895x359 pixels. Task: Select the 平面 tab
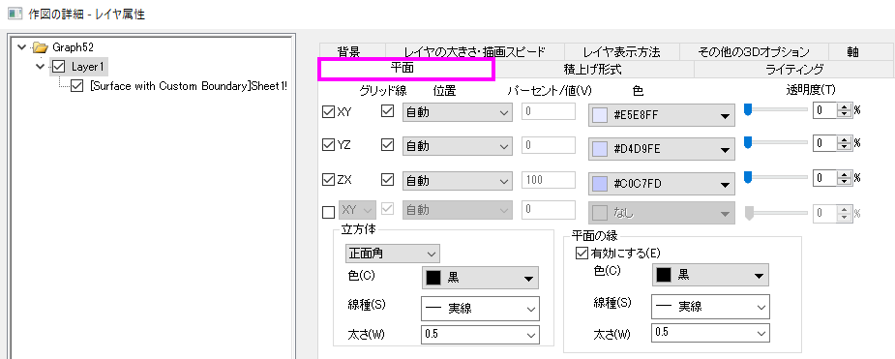405,69
